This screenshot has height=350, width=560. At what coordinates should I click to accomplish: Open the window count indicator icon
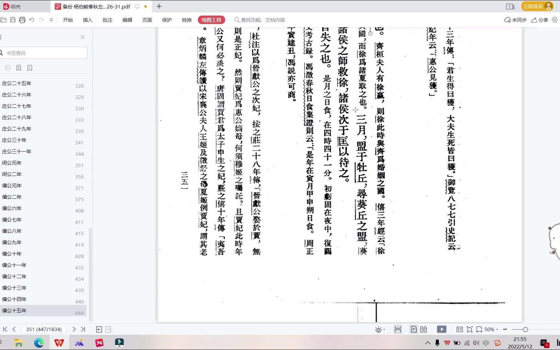510,6
